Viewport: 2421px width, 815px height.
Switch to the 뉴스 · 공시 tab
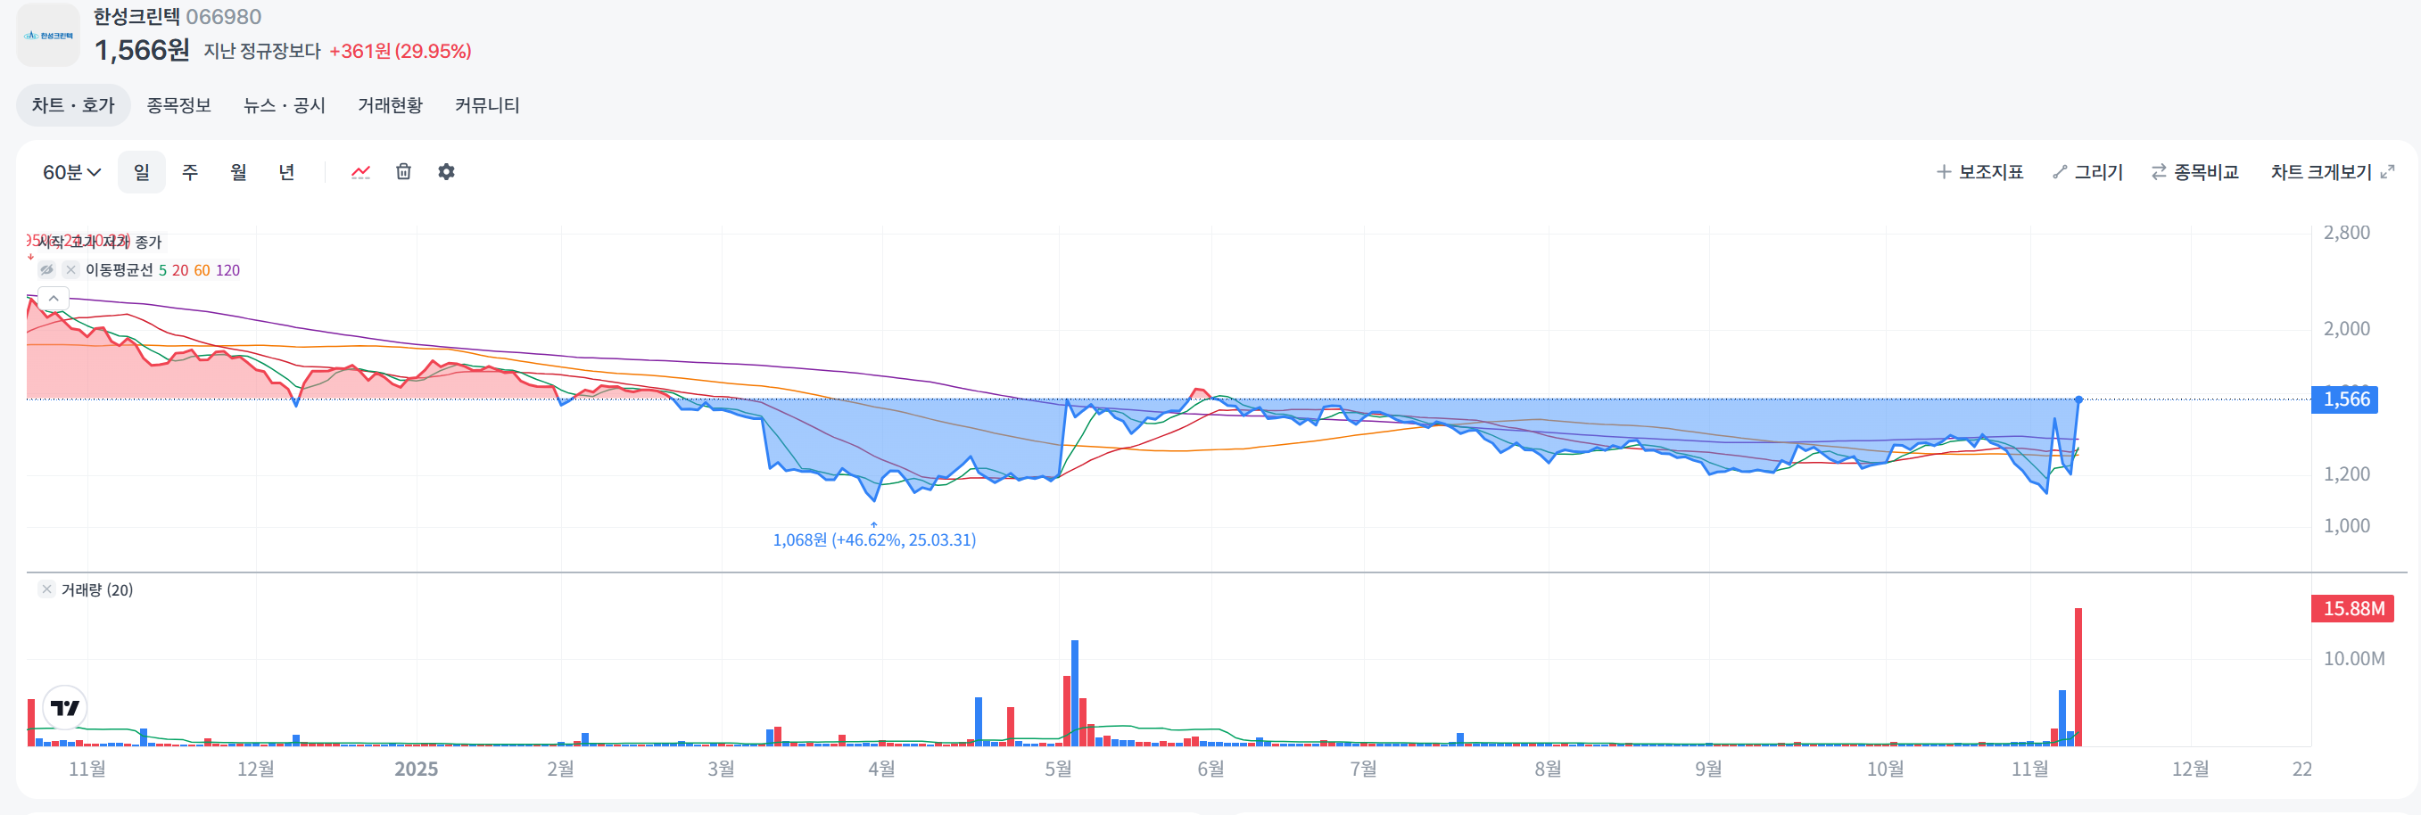coord(284,105)
